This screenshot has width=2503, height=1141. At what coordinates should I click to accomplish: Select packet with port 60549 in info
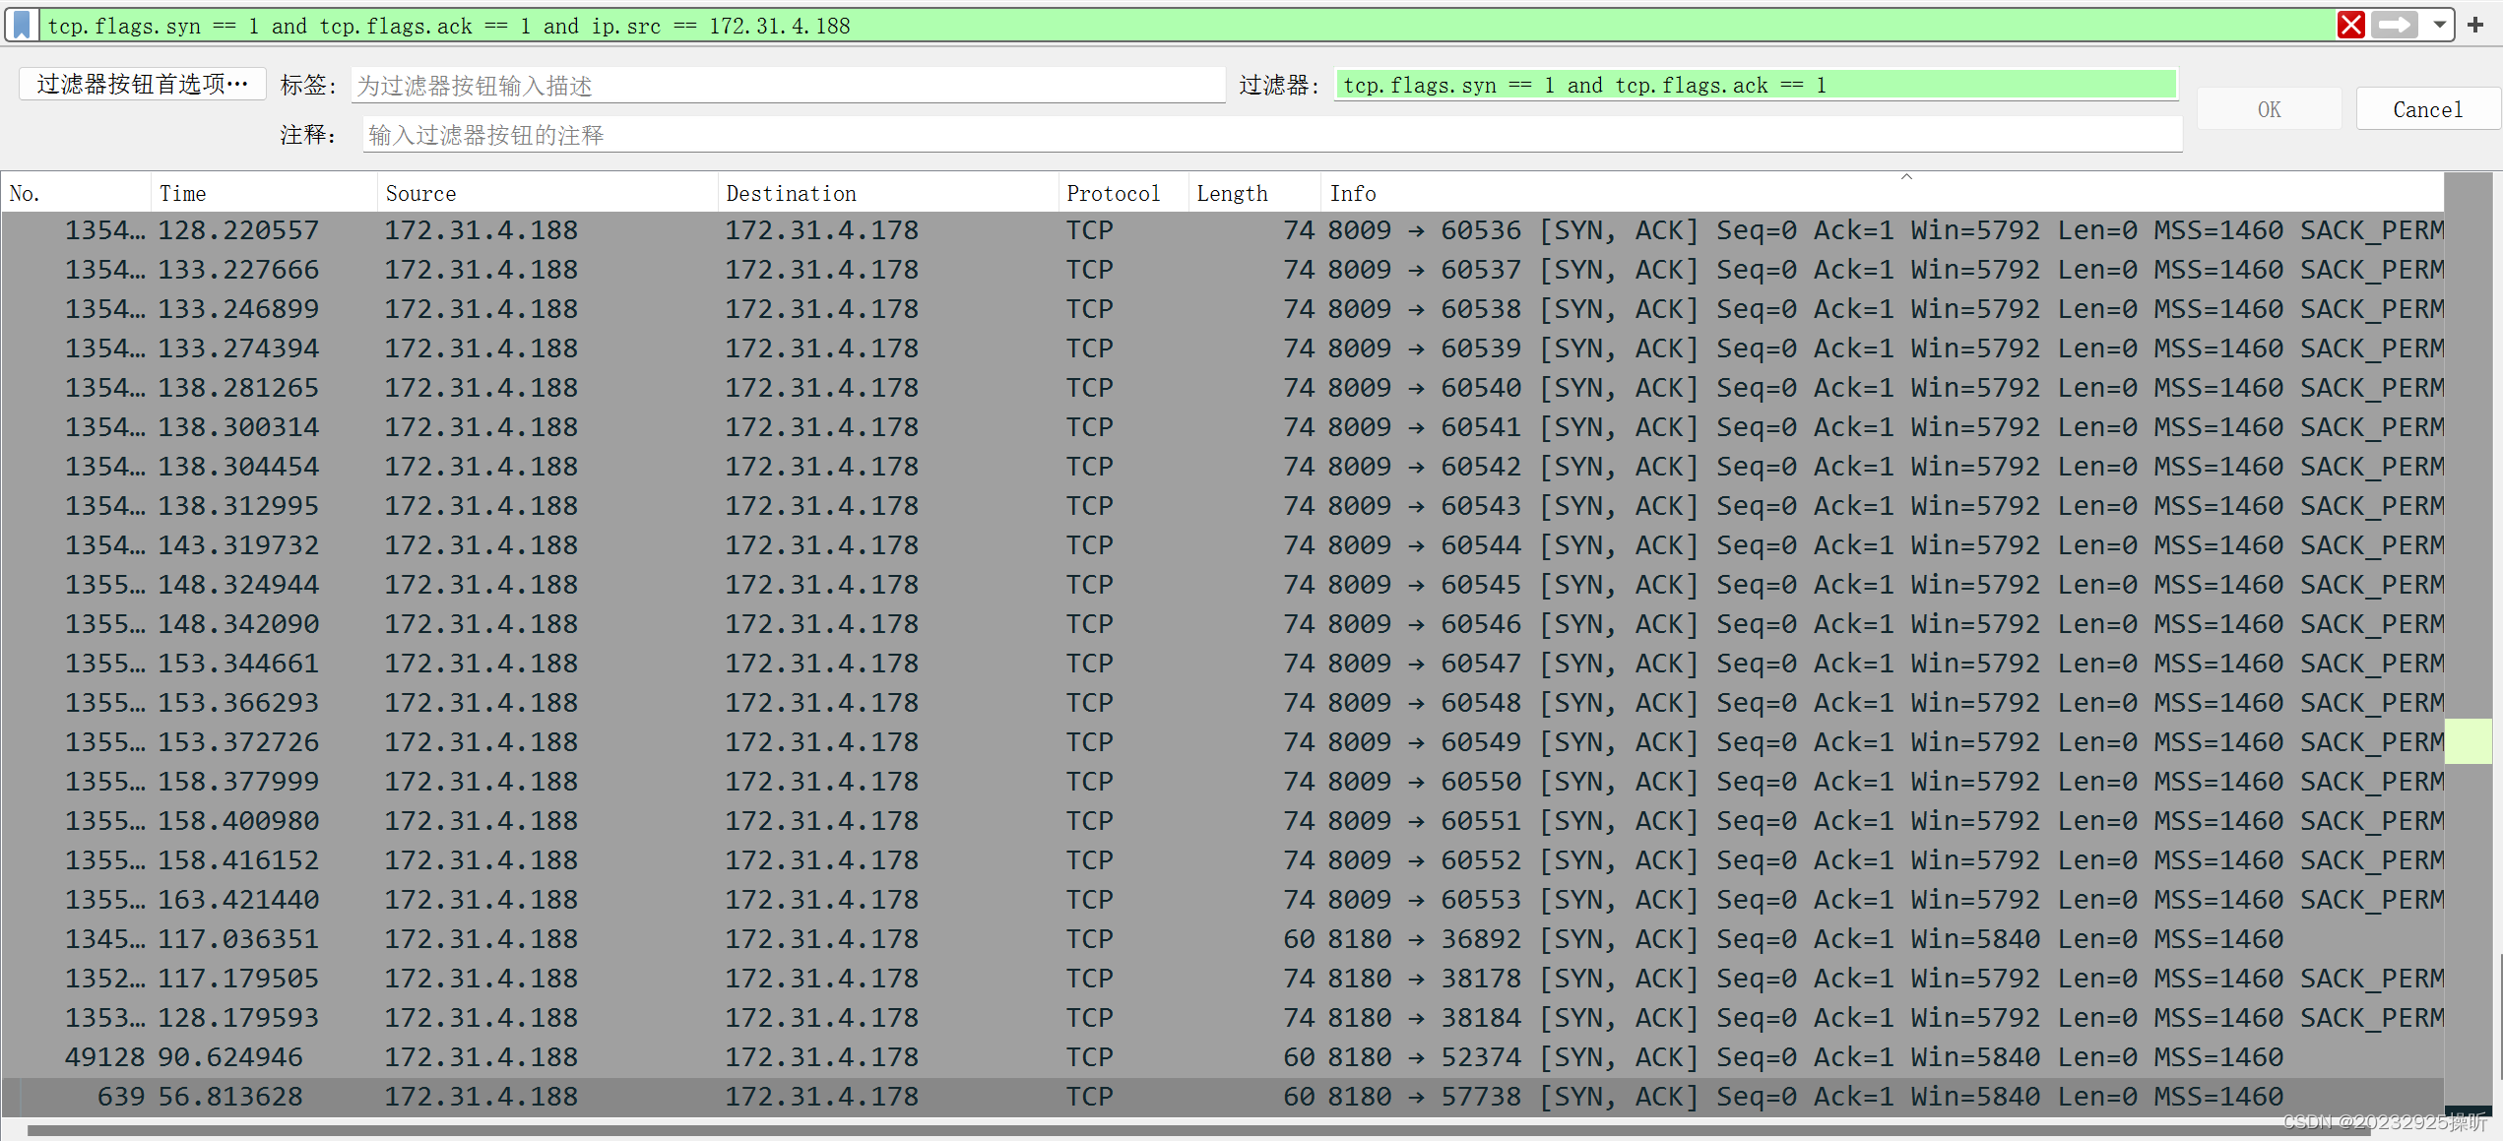coord(1222,742)
